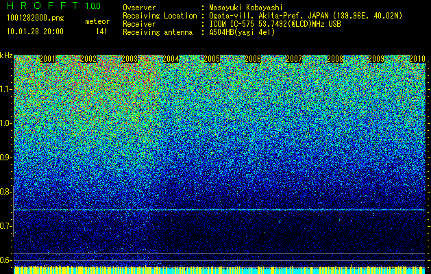The height and width of the screenshot is (274, 431).
Task: Click the 0.6 frequency axis label
Action: tap(5, 260)
